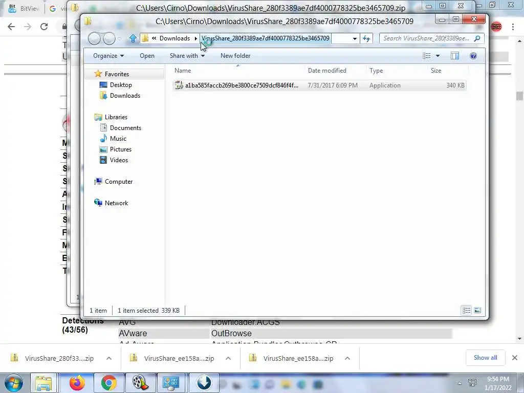Click Chrome back arrow button

pyautogui.click(x=11, y=27)
